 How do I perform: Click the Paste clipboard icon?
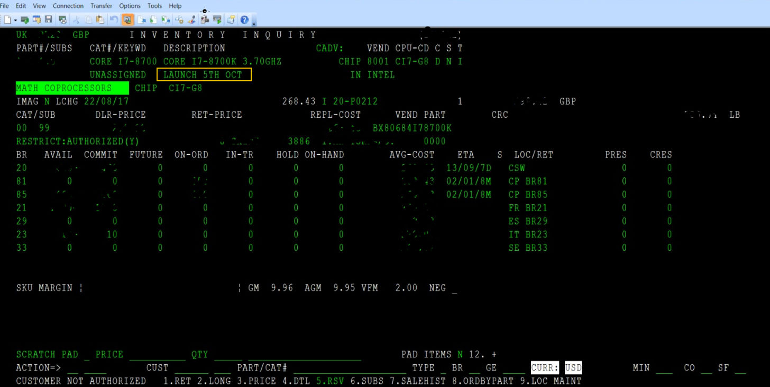[100, 20]
